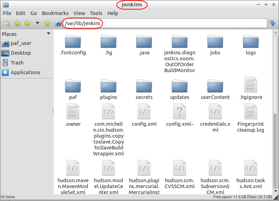Click the side pane resize grip handle
This screenshot has height=201, width=279.
click(53, 111)
